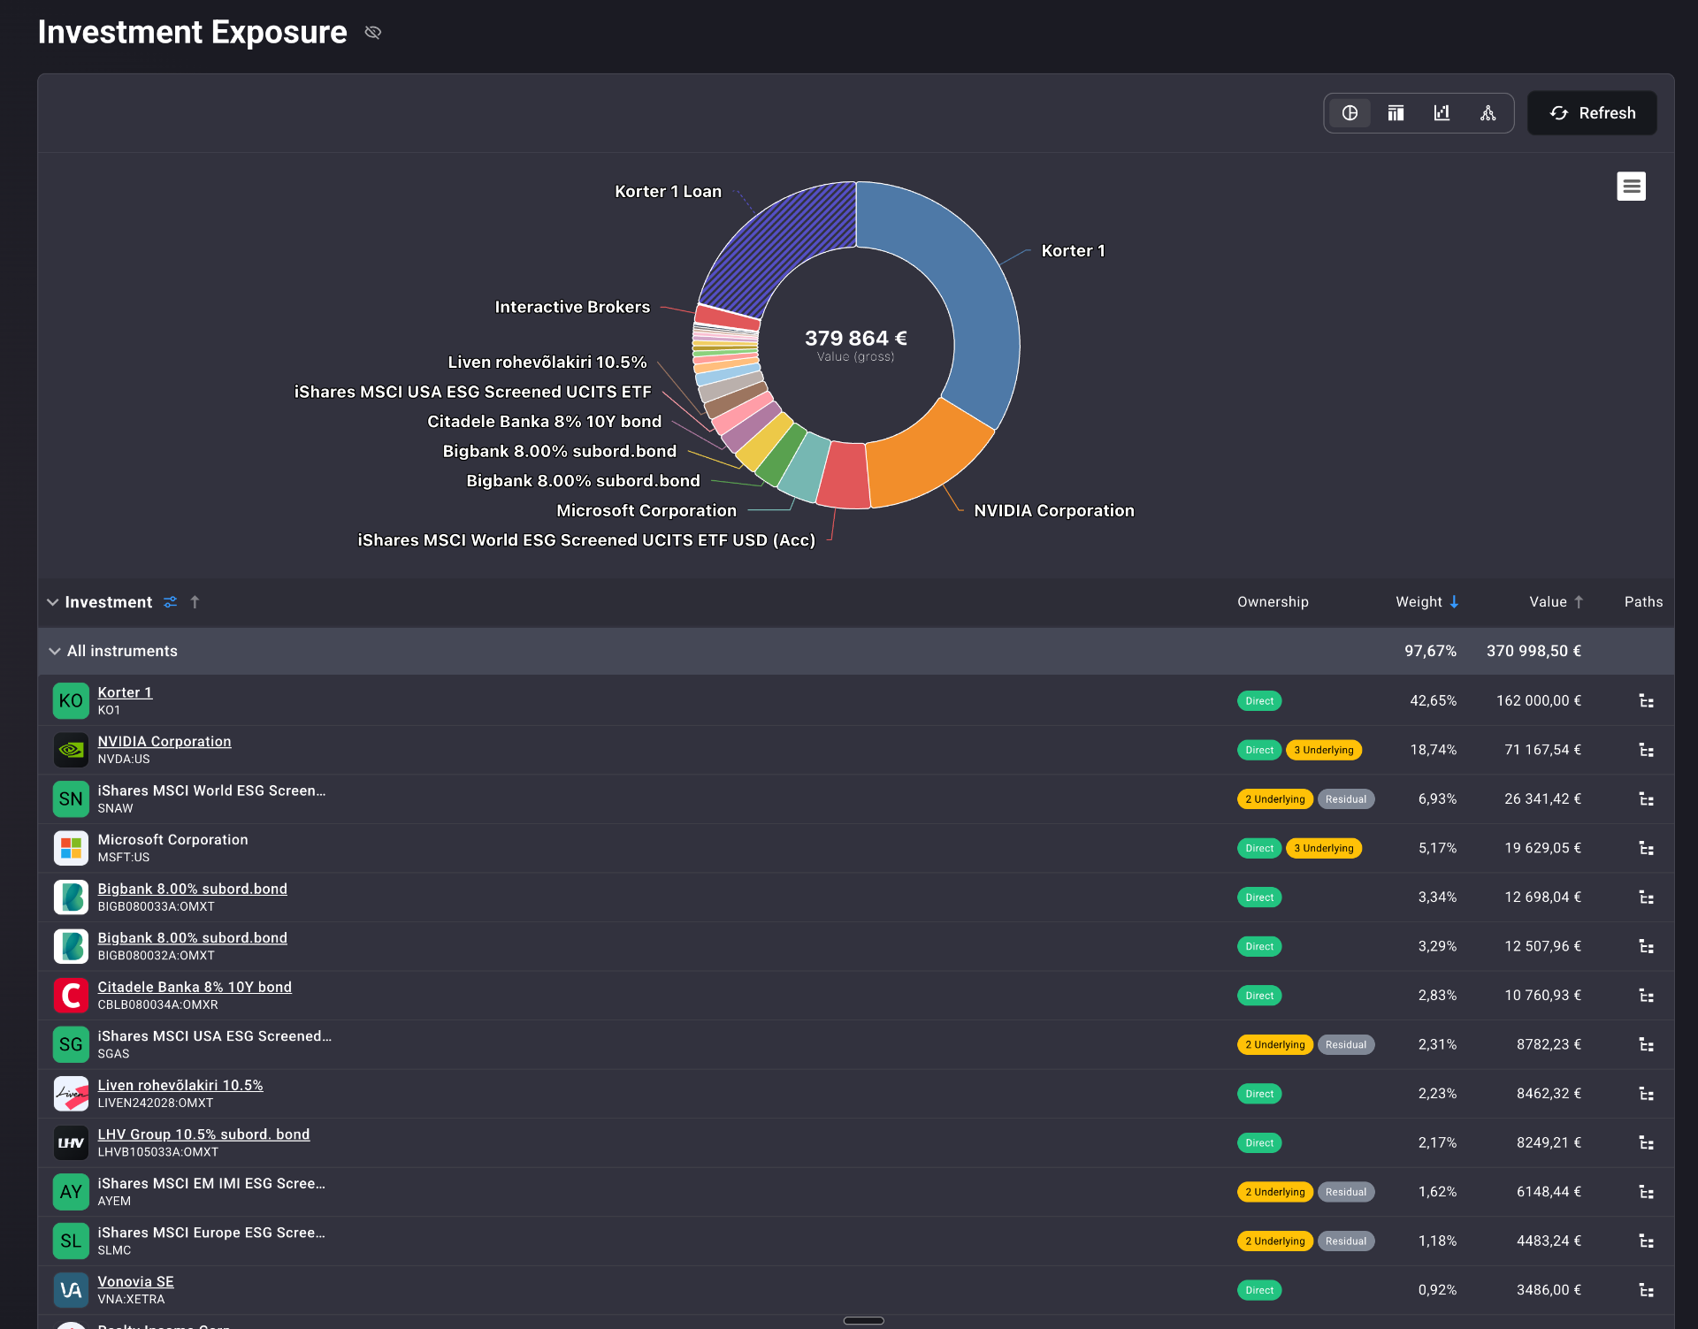The image size is (1698, 1329).
Task: Switch to table columns view
Action: (x=1396, y=113)
